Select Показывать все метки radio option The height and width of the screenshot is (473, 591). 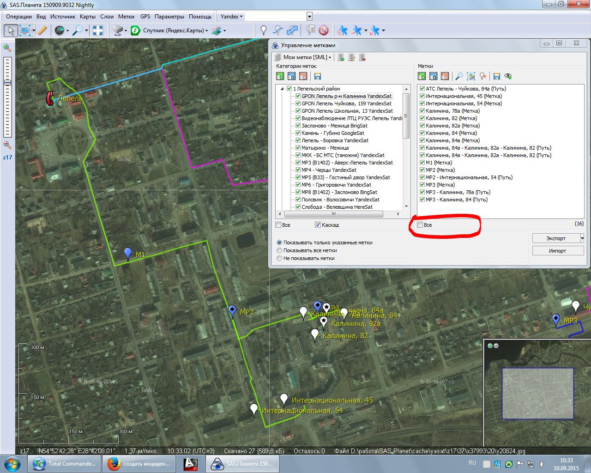pos(279,250)
